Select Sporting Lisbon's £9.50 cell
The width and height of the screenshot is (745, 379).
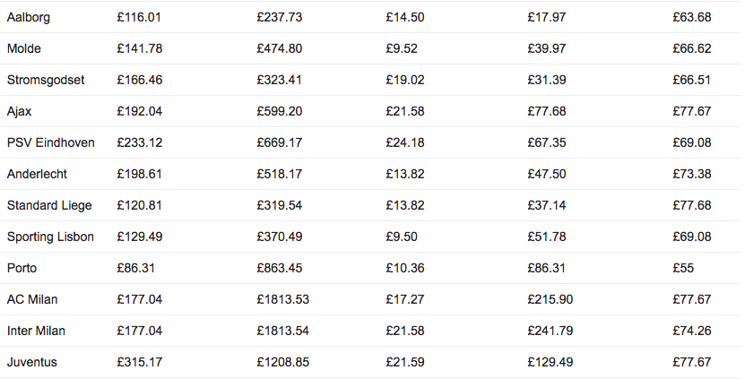click(x=402, y=237)
